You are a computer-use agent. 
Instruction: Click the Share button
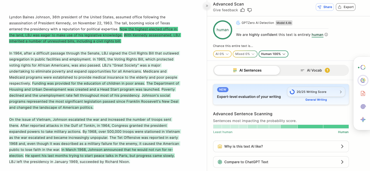[x=325, y=7]
